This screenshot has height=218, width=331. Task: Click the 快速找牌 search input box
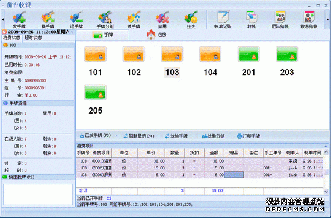38,194
